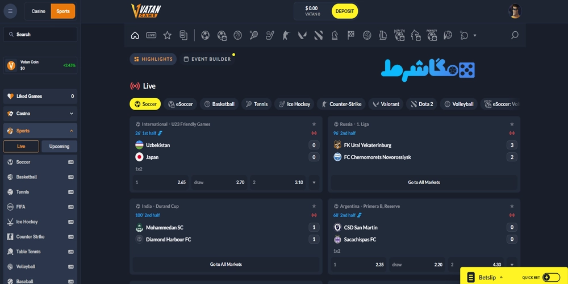568x284 pixels.
Task: Go to the Home icon in sports bar
Action: 135,35
